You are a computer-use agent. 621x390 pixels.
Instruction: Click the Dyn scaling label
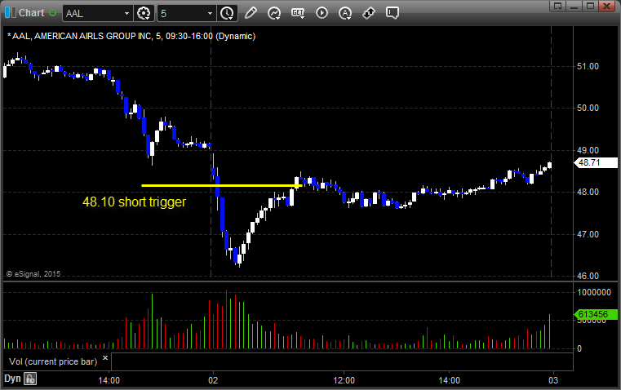(12, 379)
